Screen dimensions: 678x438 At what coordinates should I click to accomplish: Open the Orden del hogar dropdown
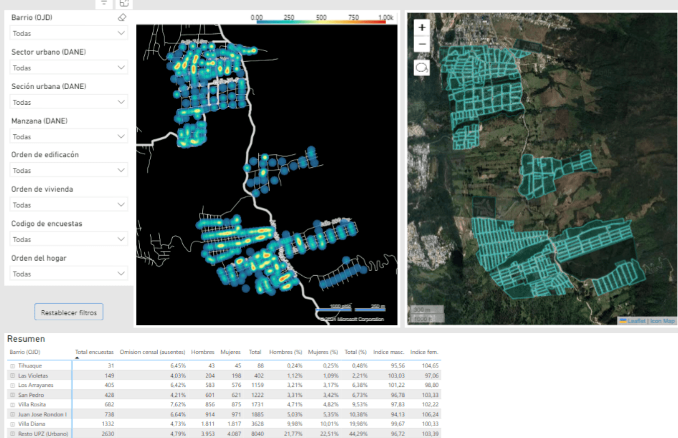point(69,274)
